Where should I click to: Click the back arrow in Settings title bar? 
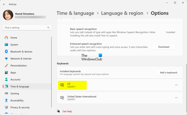tap(4, 4)
